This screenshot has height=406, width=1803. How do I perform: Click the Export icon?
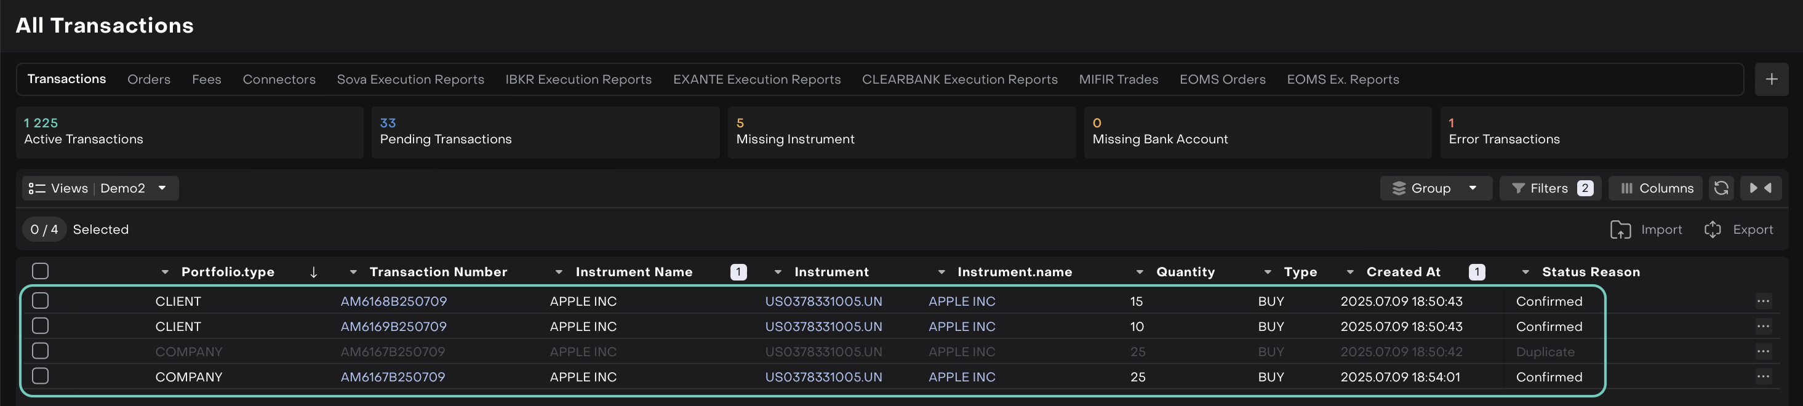point(1712,229)
